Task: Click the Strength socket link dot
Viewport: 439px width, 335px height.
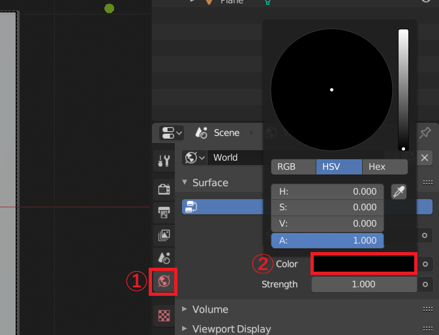Action: pyautogui.click(x=425, y=285)
